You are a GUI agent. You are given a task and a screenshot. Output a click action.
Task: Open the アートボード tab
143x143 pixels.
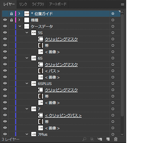pos(58,4)
